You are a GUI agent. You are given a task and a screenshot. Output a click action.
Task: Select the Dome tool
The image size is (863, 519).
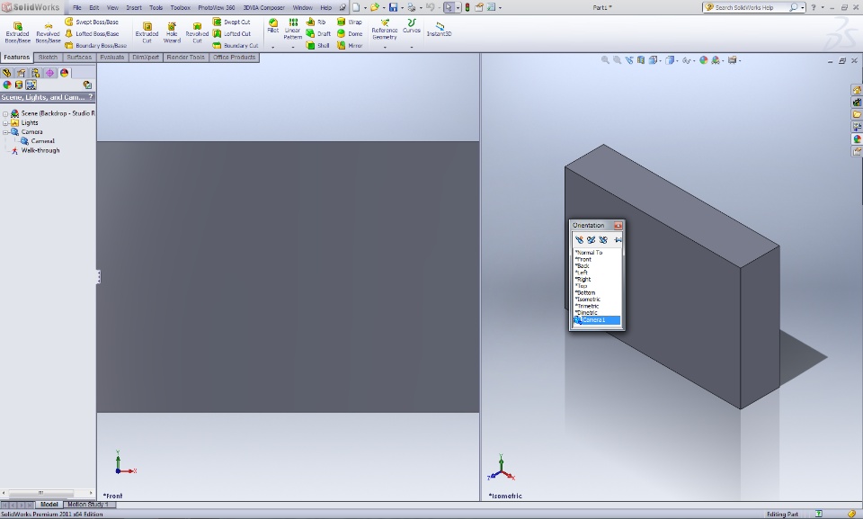tap(350, 33)
